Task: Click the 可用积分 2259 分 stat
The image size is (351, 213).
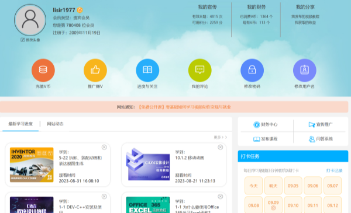Action: pyautogui.click(x=207, y=23)
